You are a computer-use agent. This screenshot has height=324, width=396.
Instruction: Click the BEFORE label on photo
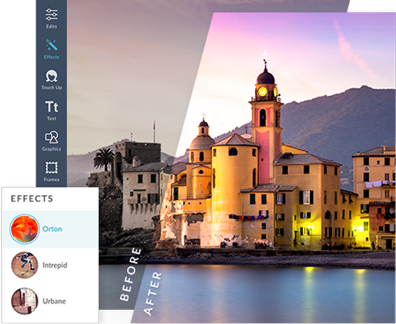click(131, 274)
